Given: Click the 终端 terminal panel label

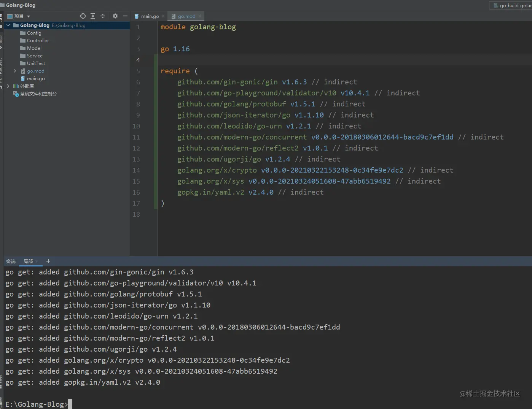Looking at the screenshot, I should 11,262.
